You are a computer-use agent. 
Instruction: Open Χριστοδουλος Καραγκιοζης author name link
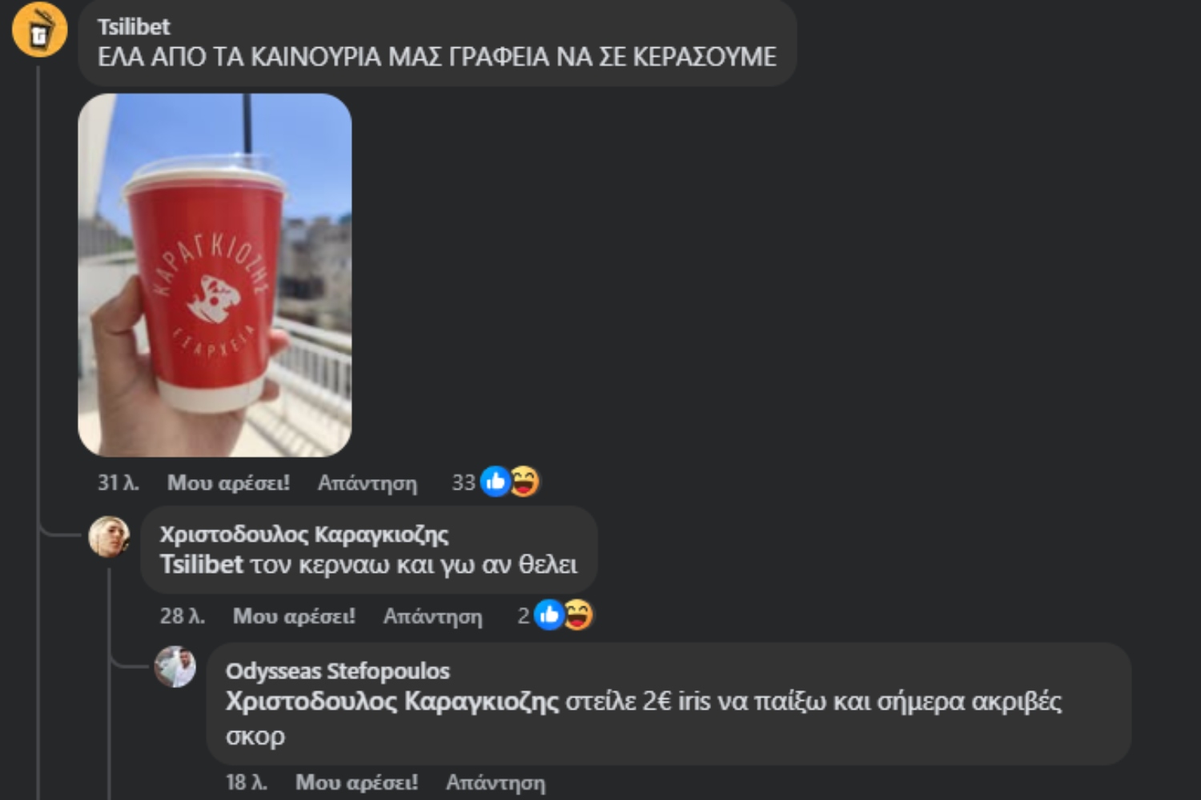[304, 534]
